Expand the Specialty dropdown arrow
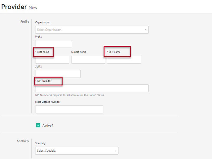 115,151
